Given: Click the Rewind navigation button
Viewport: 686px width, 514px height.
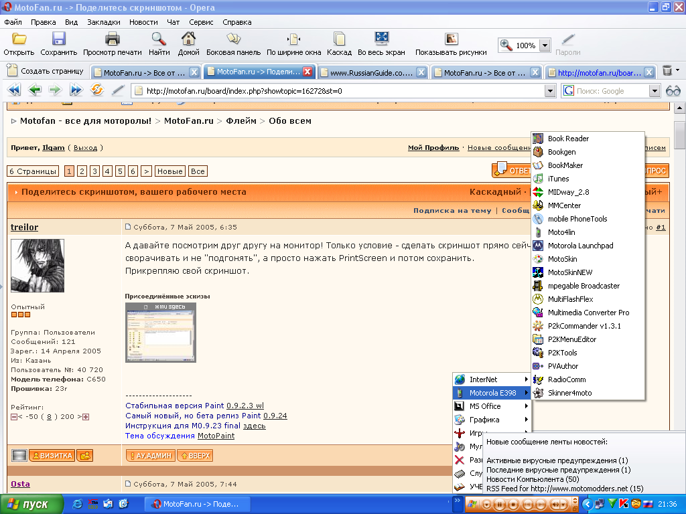Looking at the screenshot, I should click(x=15, y=90).
